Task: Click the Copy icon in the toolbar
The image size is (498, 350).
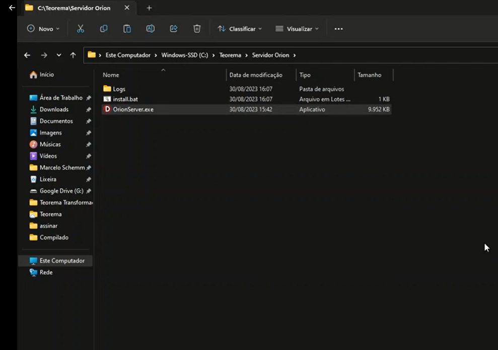Action: 104,29
